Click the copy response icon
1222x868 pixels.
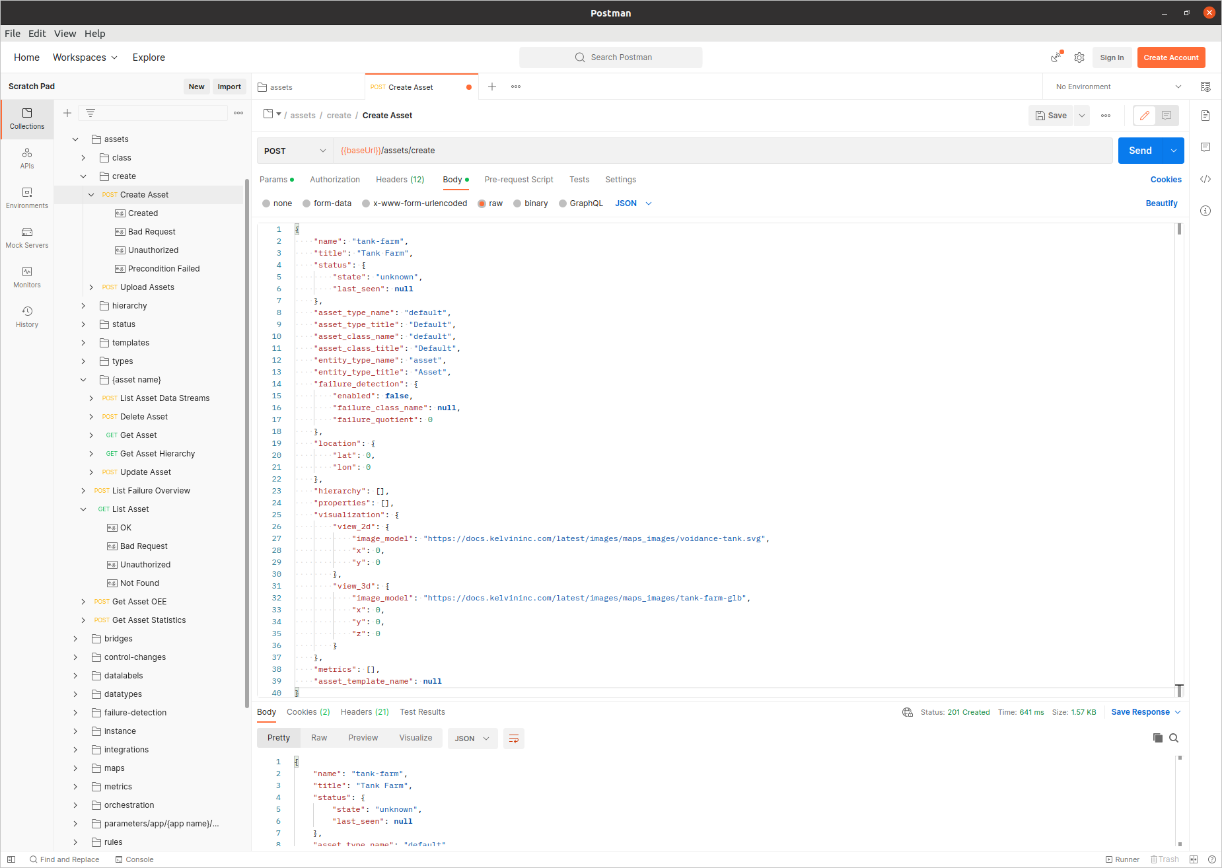coord(1157,738)
